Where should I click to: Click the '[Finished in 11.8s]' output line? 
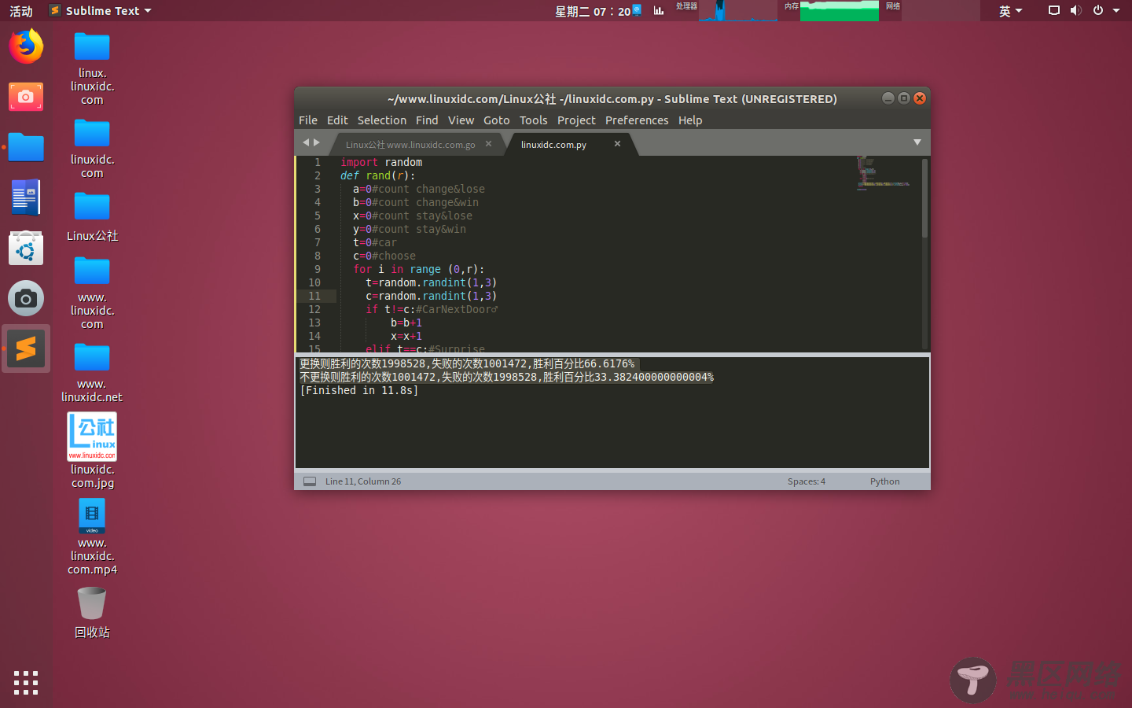tap(358, 390)
